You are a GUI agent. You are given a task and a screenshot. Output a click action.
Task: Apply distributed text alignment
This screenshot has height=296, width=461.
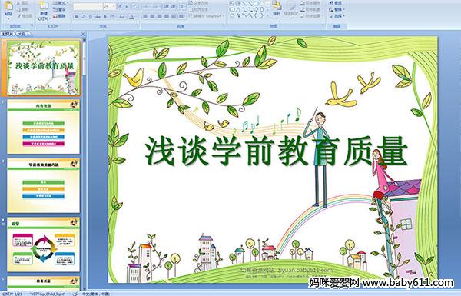pos(174,16)
